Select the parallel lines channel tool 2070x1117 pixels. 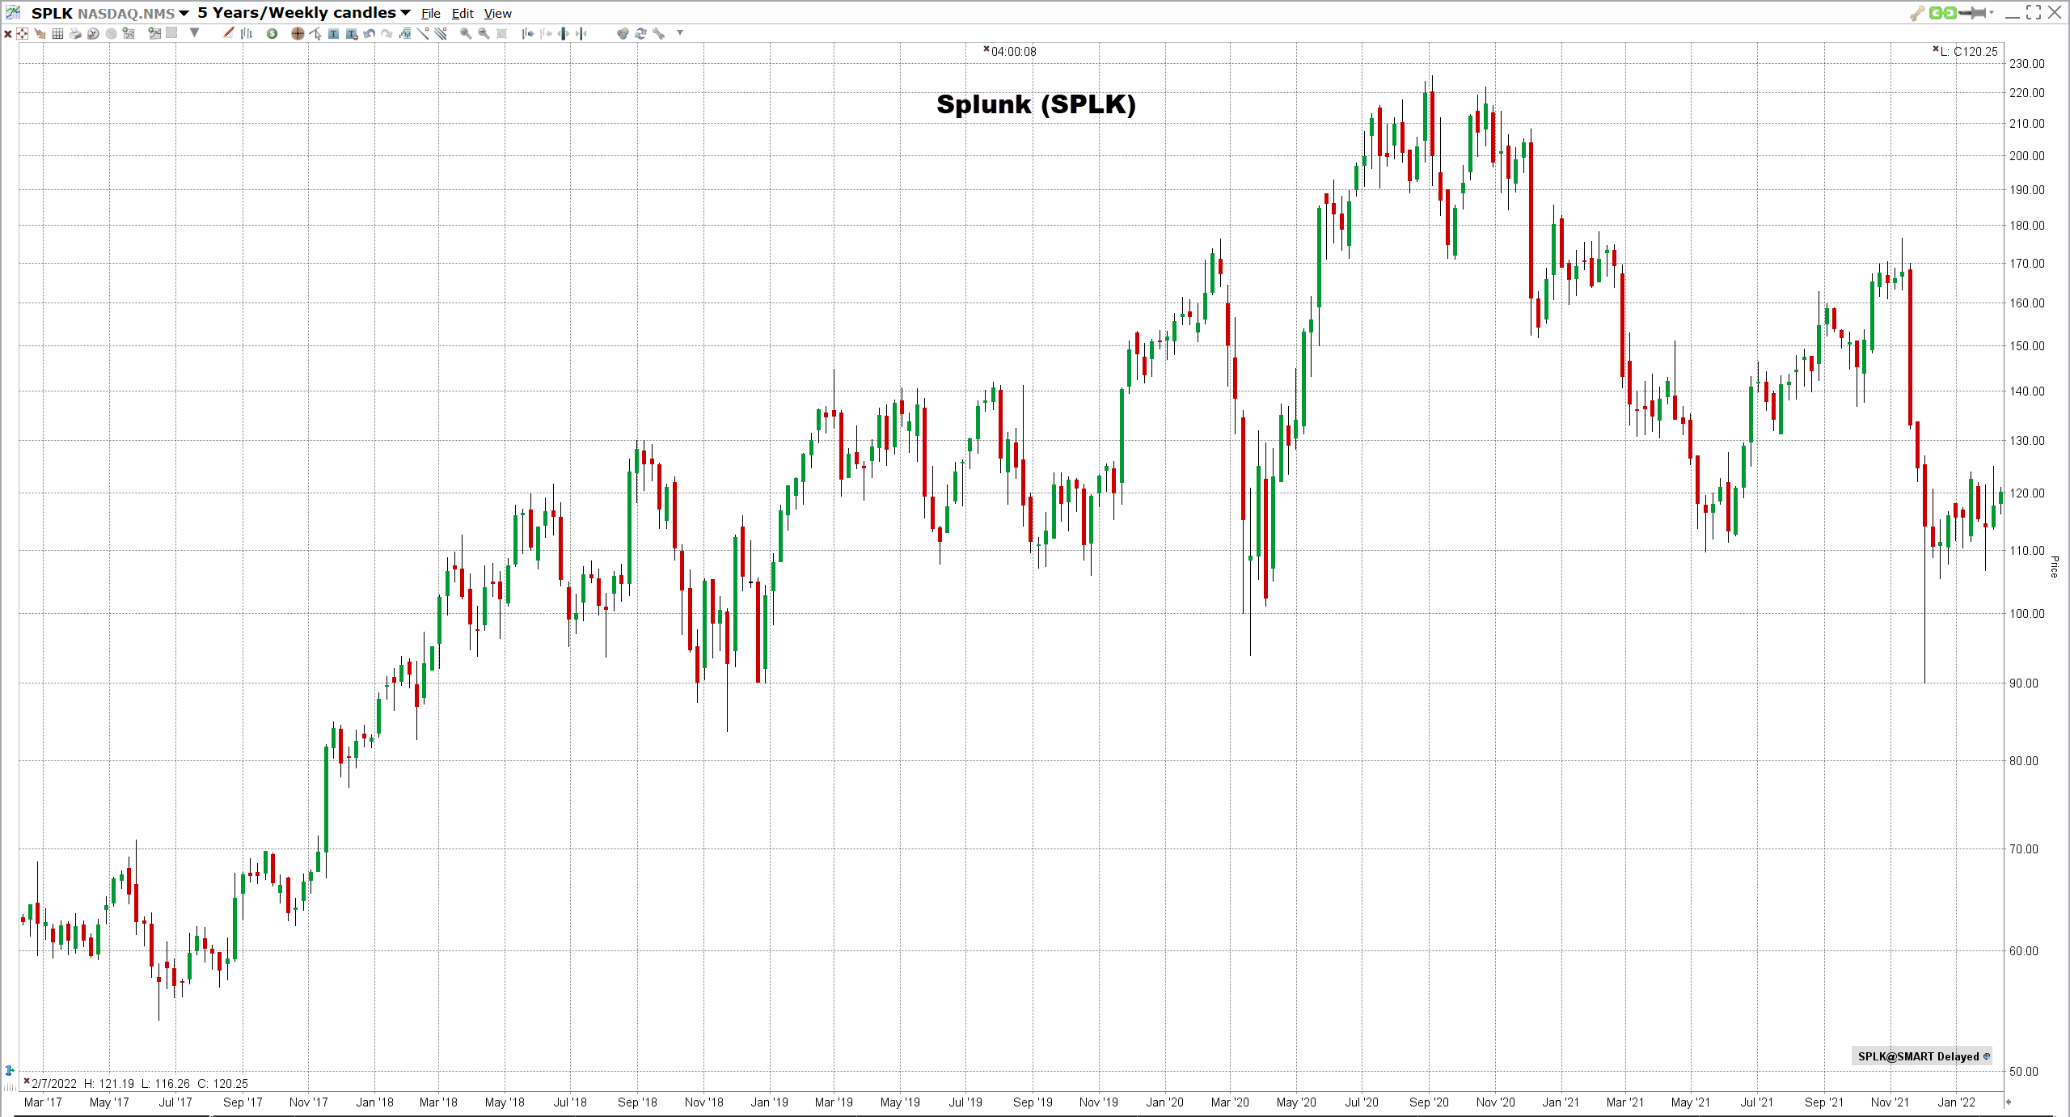[x=441, y=33]
